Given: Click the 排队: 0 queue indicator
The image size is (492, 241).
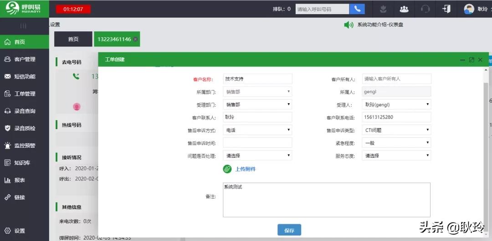Looking at the screenshot, I should pyautogui.click(x=282, y=9).
